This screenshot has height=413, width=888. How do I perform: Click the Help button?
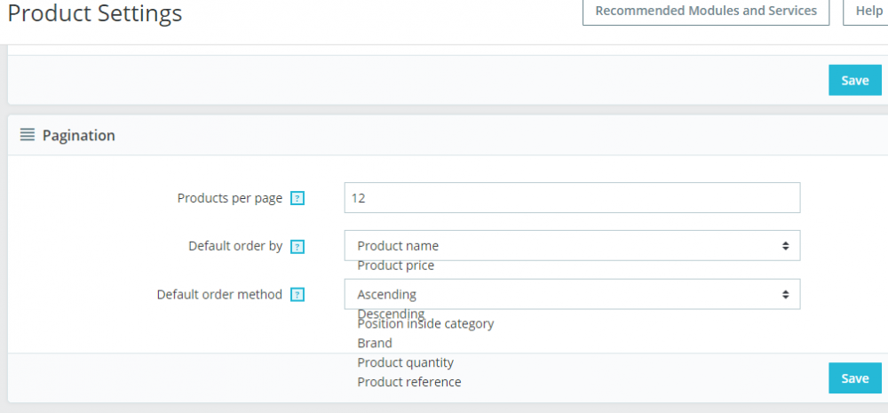(868, 12)
